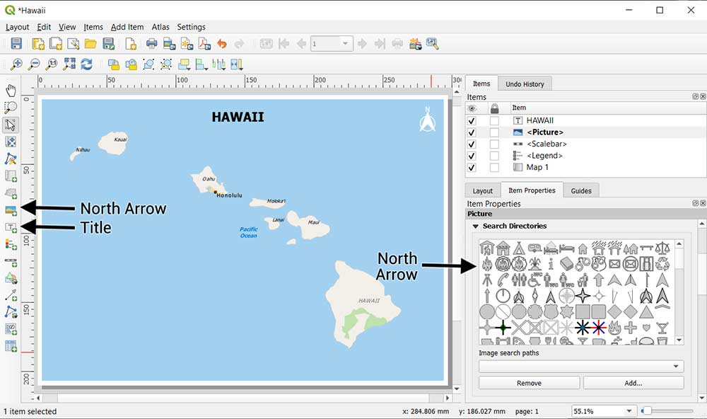Screen dimensions: 707x419
Task: Export atlas as images
Action: pos(415,44)
